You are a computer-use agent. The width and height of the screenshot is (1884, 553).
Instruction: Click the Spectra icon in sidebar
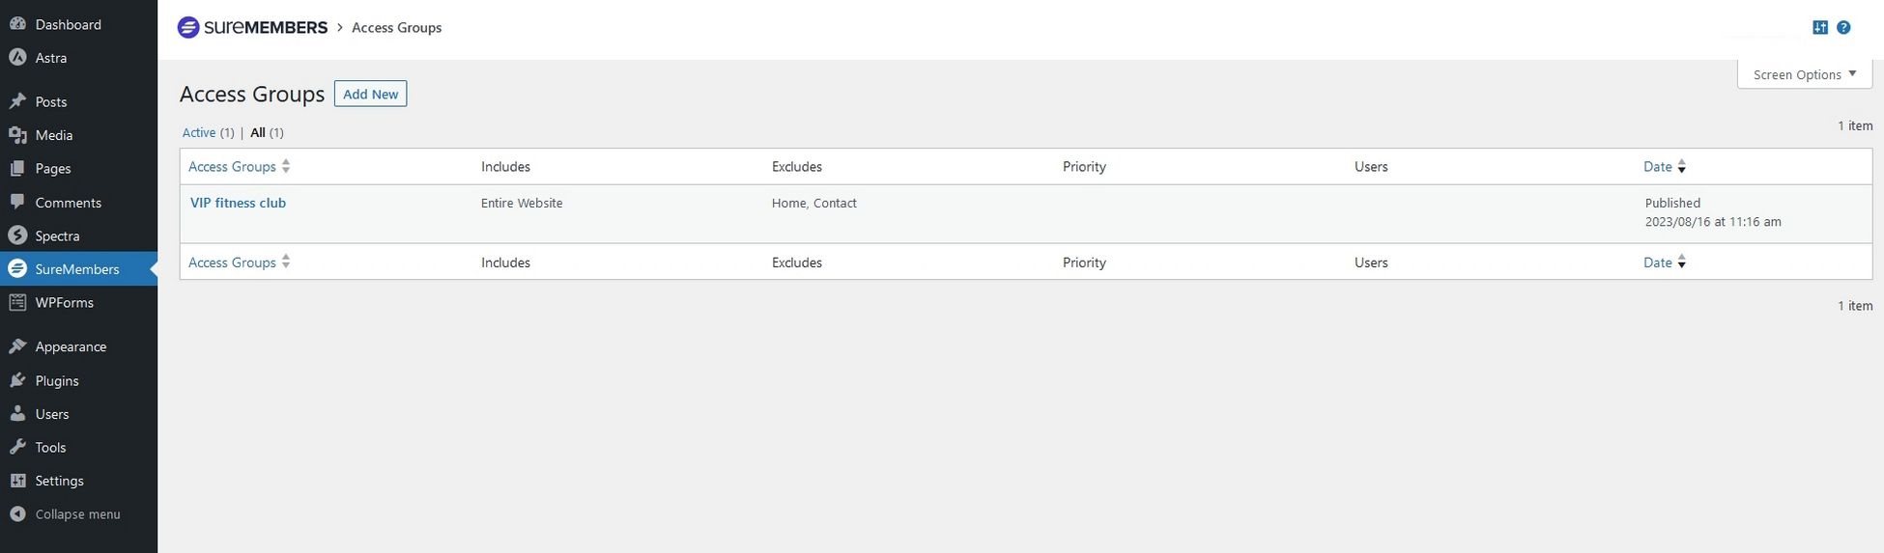click(x=17, y=235)
